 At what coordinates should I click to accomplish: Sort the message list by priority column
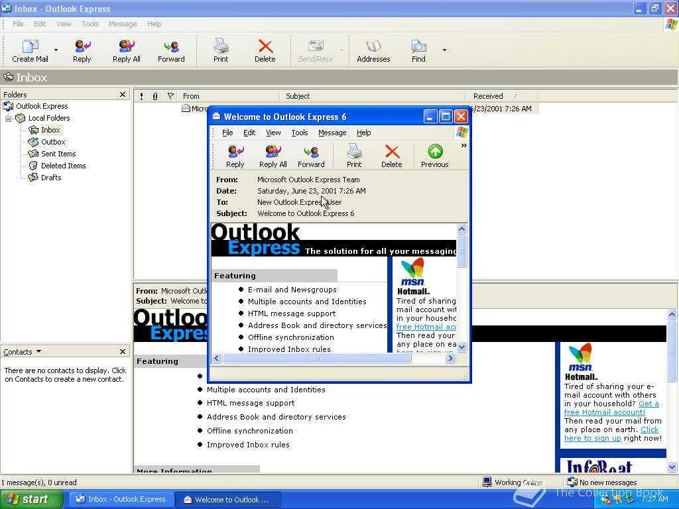coord(142,96)
